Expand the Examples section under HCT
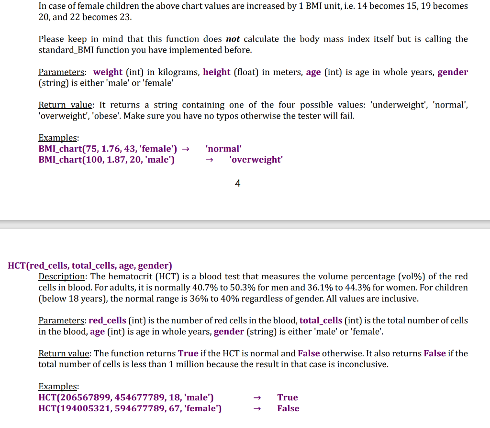Screen dimensions: 490x428 (57, 386)
